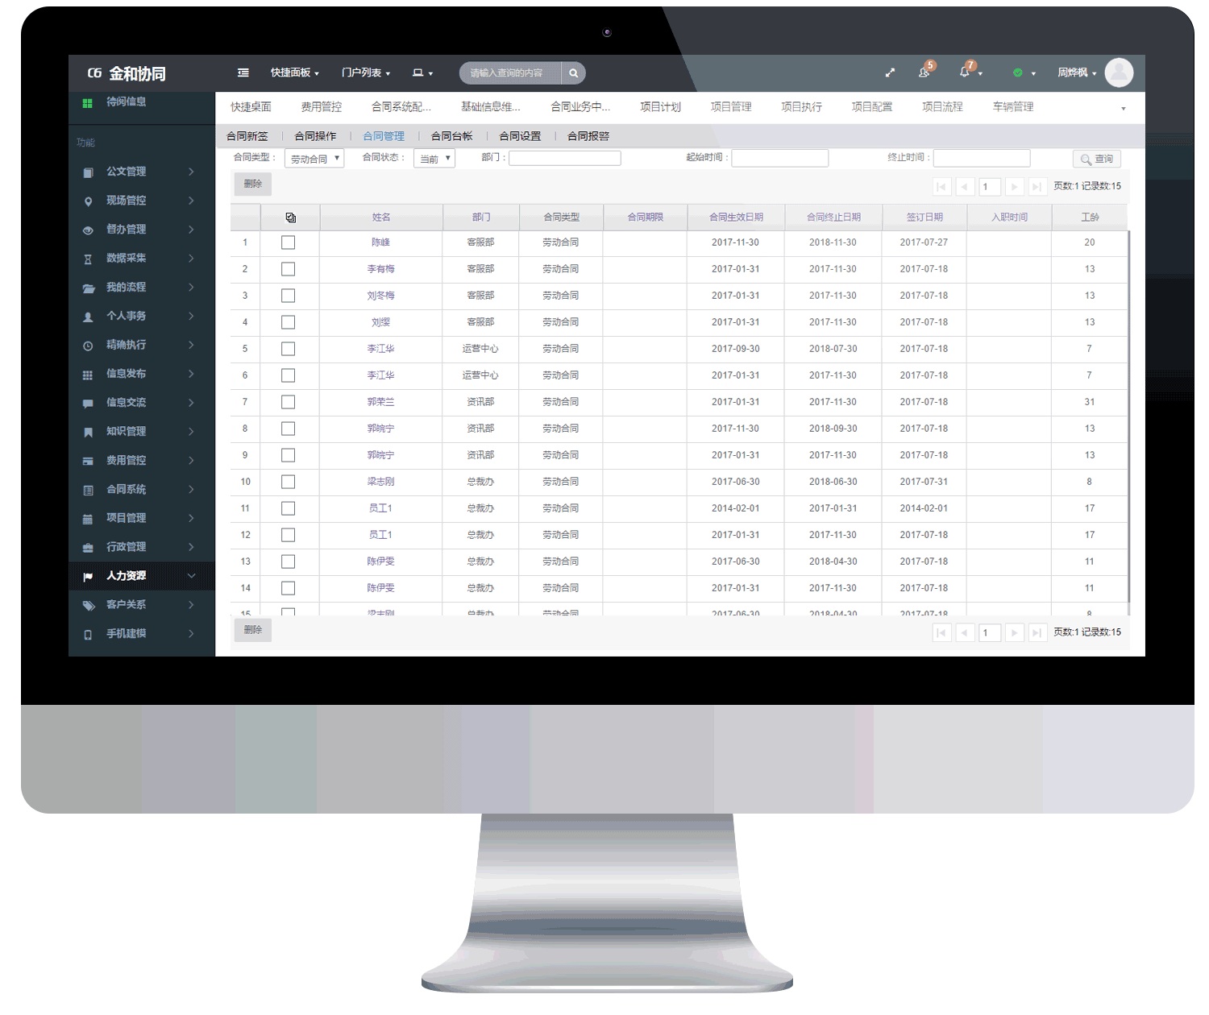Toggle the hamburger menu icon in top bar
The image size is (1209, 1015).
[x=243, y=72]
